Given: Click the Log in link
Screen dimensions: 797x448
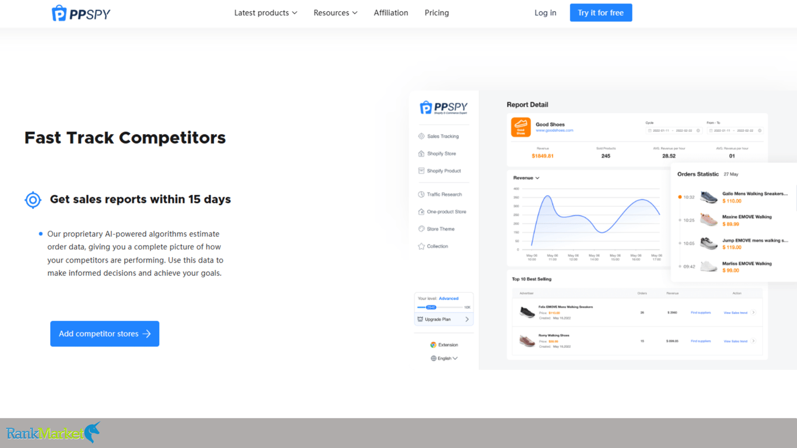Looking at the screenshot, I should [546, 13].
